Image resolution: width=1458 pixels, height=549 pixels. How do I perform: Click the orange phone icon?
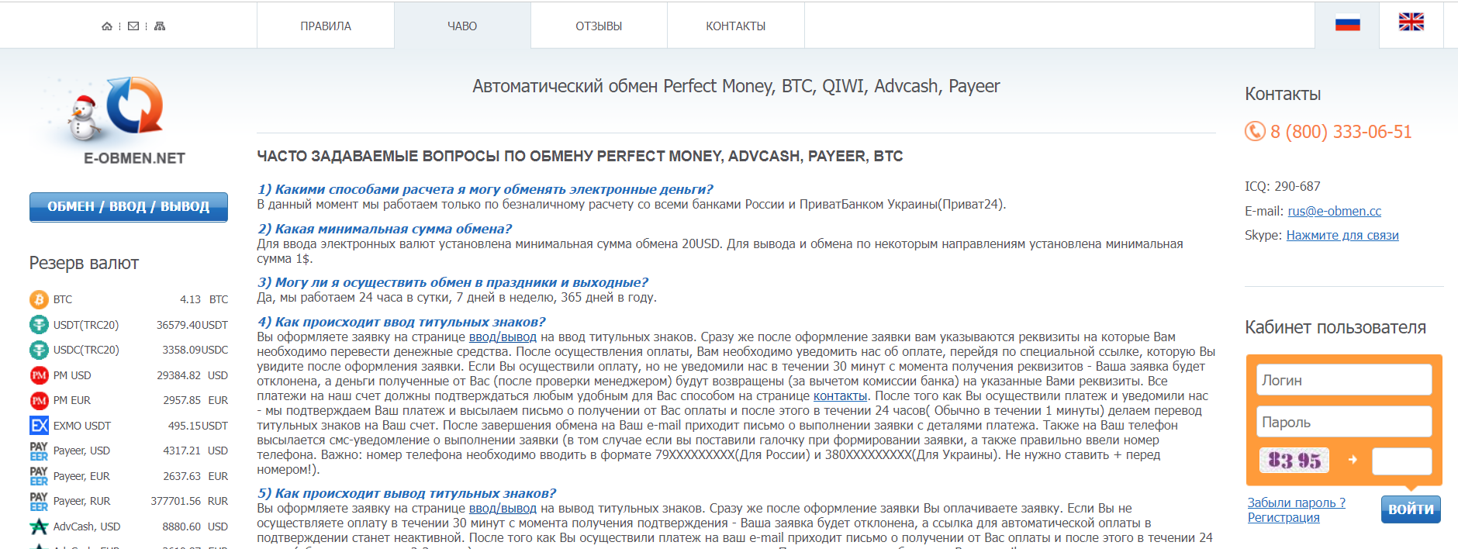(x=1255, y=132)
